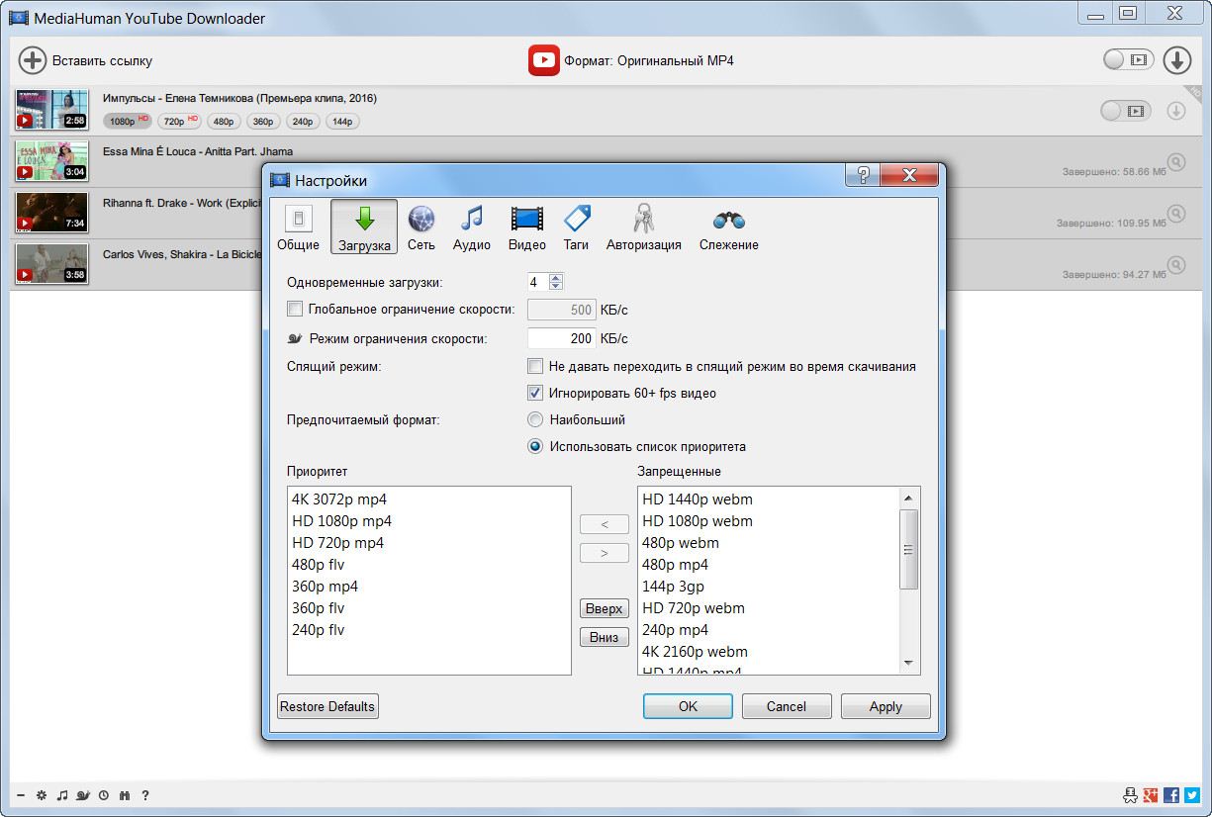
Task: Choose 1080p quality for Импульсы video
Action: [x=128, y=122]
